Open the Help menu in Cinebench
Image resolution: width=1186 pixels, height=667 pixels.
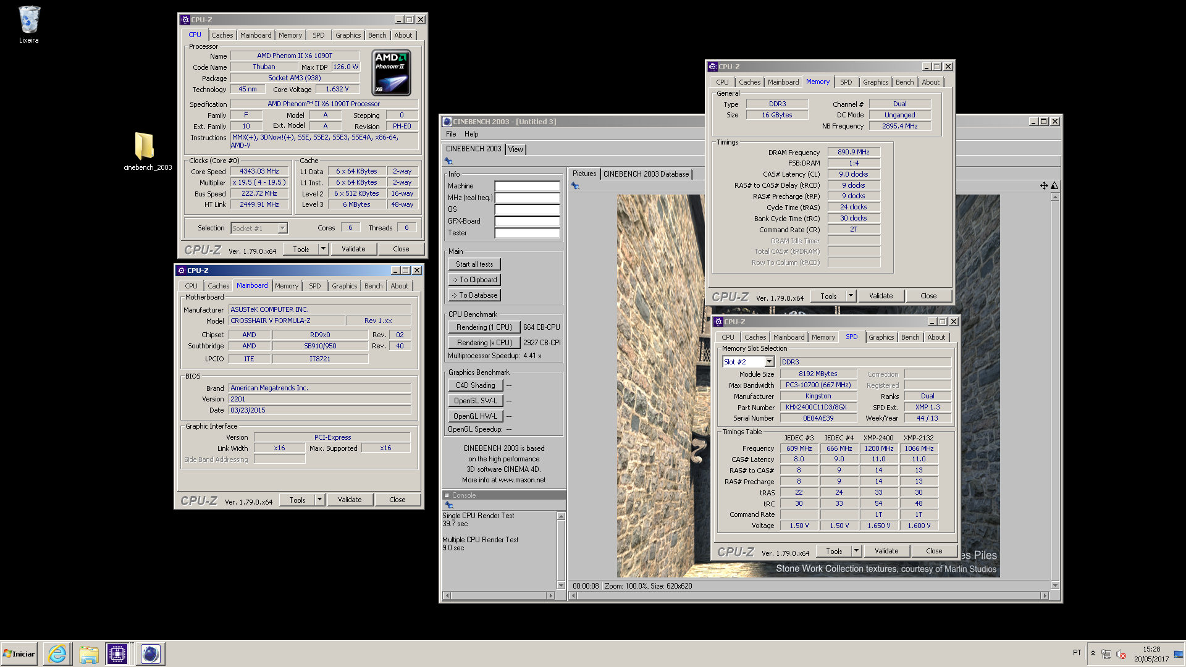[x=471, y=134]
